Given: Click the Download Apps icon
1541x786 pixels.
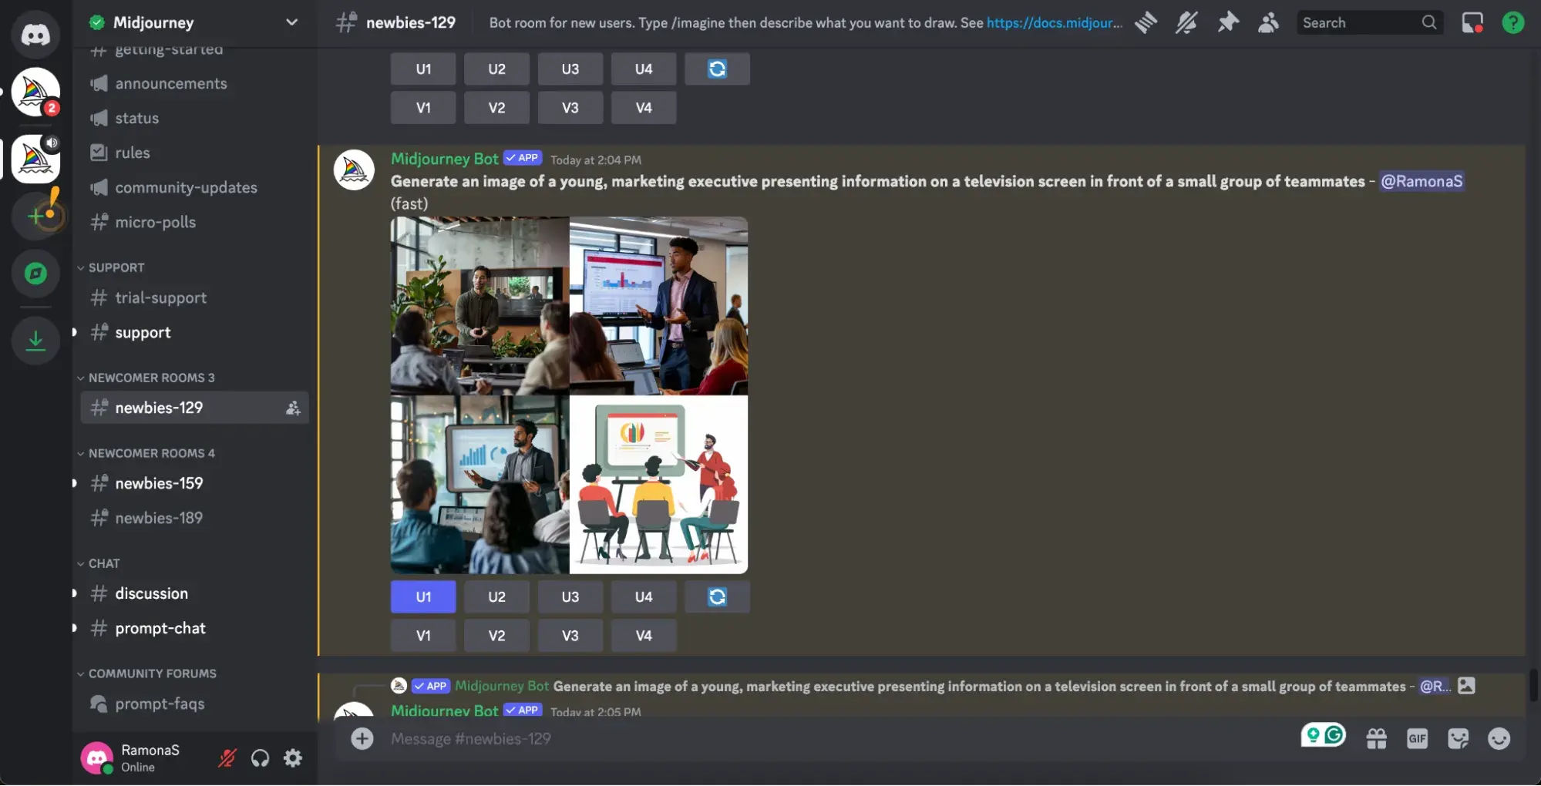Looking at the screenshot, I should 35,340.
